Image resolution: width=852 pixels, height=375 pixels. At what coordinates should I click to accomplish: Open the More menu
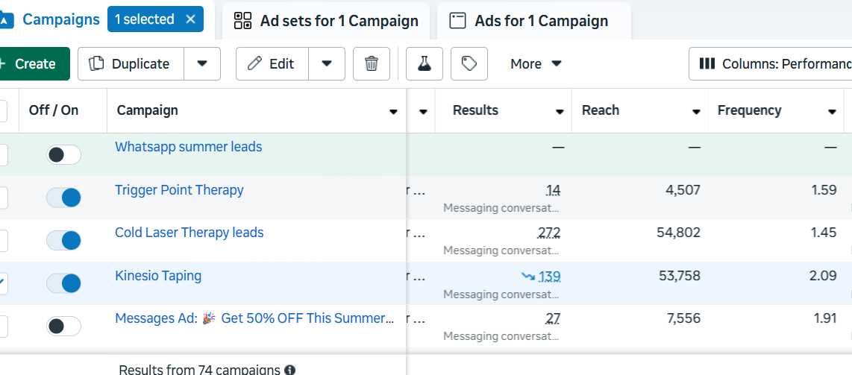pos(536,64)
